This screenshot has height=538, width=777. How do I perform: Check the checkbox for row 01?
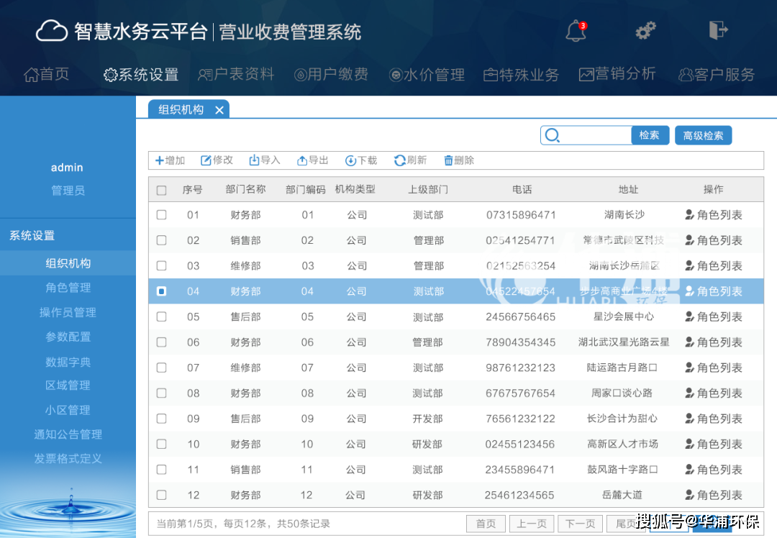[x=161, y=215]
